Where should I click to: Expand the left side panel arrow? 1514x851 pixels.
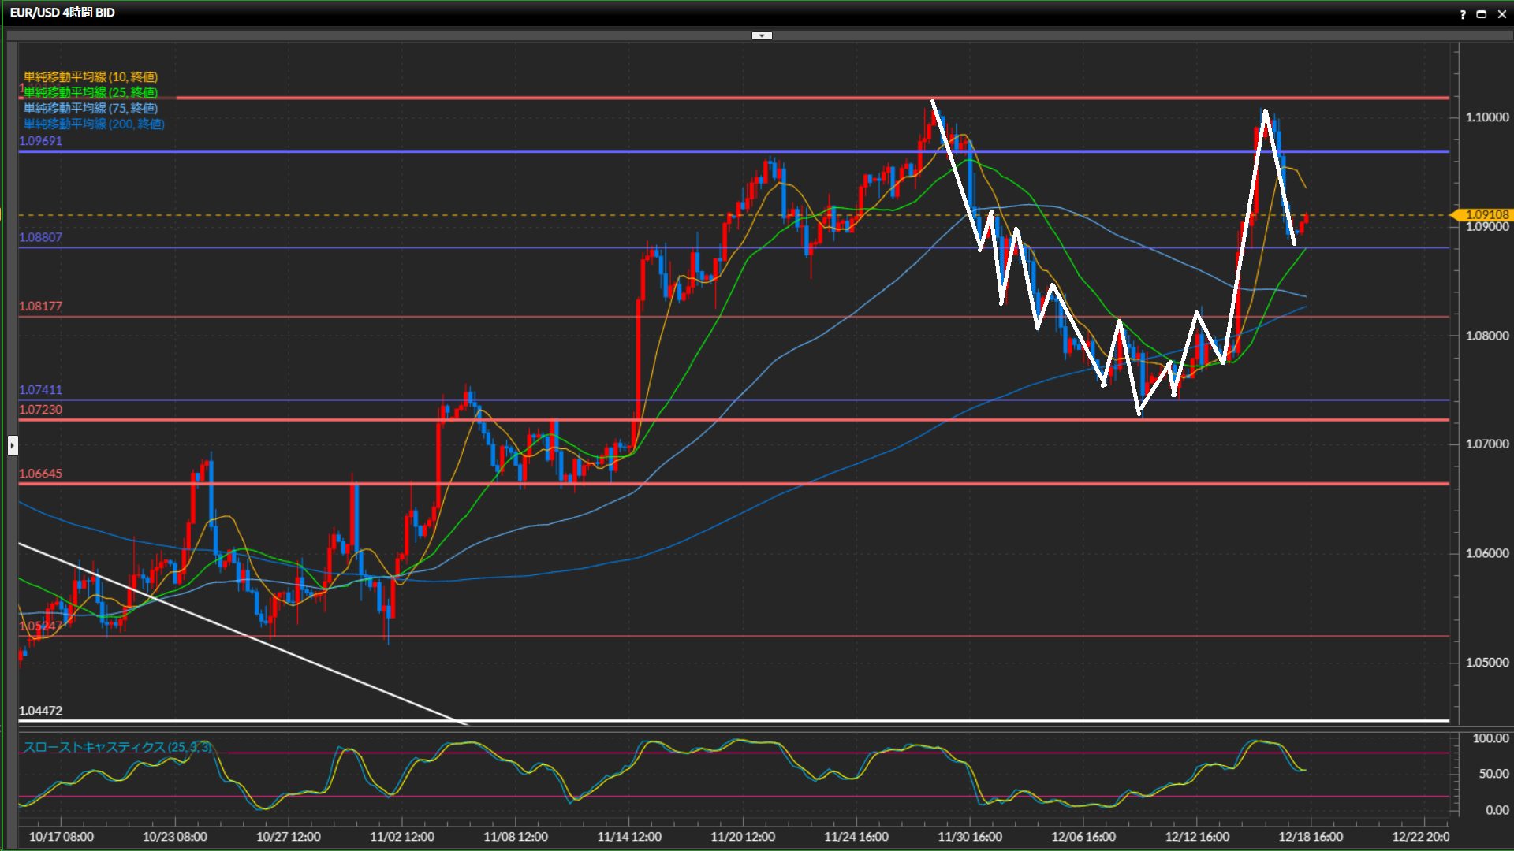tap(13, 445)
